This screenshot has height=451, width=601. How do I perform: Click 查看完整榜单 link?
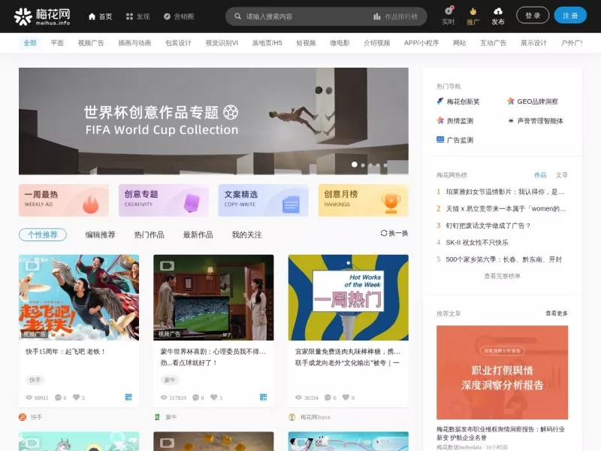[502, 276]
